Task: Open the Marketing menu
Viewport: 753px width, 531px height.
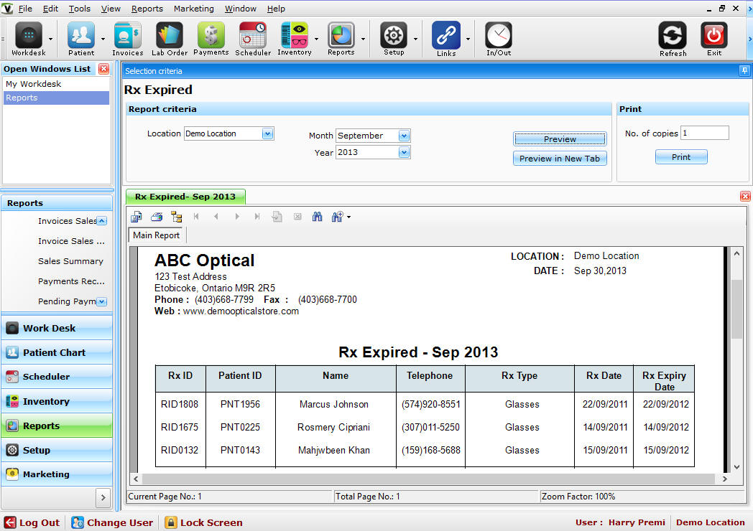Action: (194, 9)
